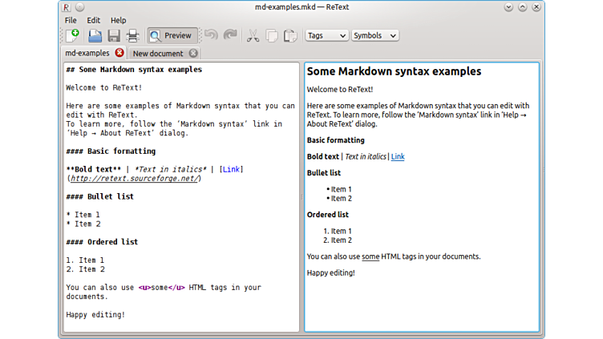
Task: Cut selection with scissors icon
Action: [x=253, y=35]
